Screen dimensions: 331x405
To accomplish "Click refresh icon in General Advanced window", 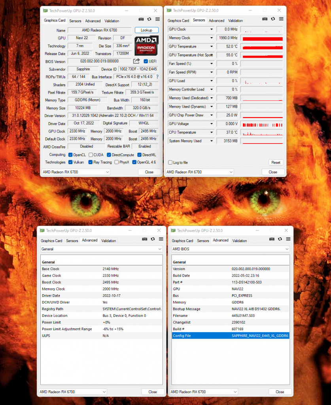I will pyautogui.click(x=153, y=239).
